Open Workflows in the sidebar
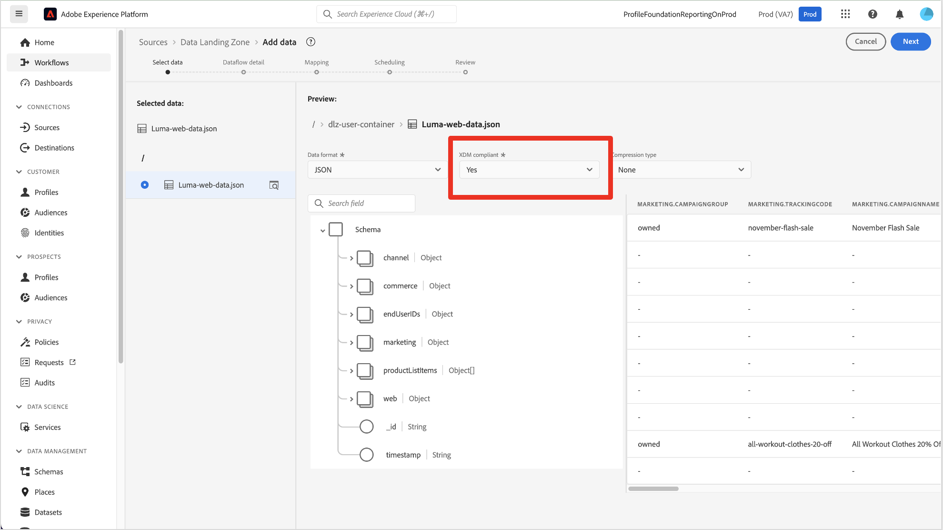Image resolution: width=943 pixels, height=530 pixels. coord(59,62)
